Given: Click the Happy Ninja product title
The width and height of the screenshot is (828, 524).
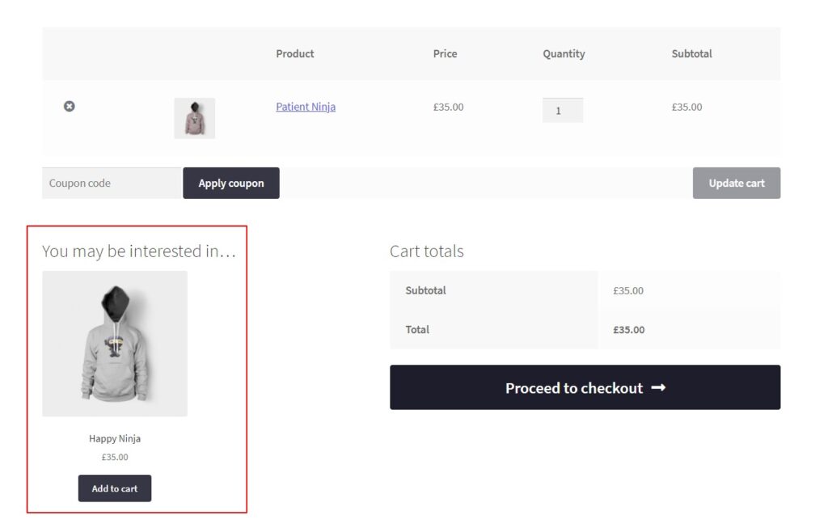Looking at the screenshot, I should point(115,438).
